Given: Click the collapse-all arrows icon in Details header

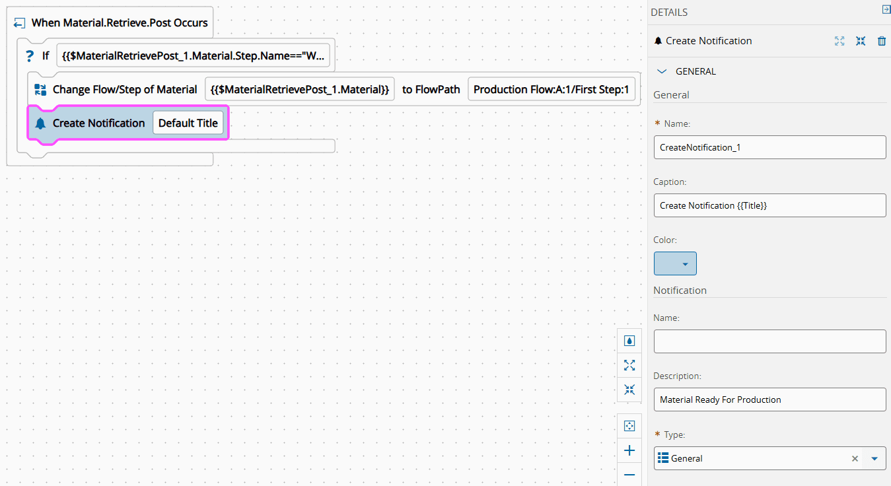Looking at the screenshot, I should pos(861,41).
